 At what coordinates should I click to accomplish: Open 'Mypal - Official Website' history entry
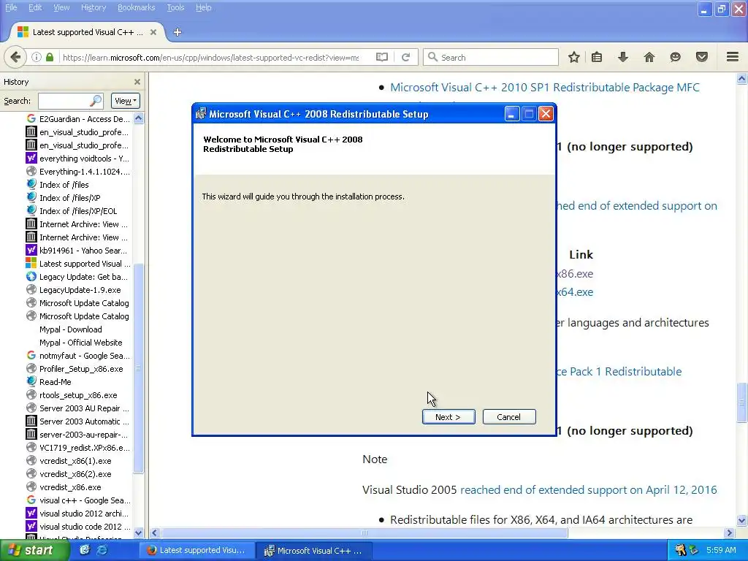pyautogui.click(x=80, y=343)
